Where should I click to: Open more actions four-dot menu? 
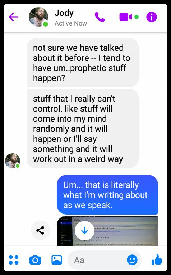coord(14,260)
